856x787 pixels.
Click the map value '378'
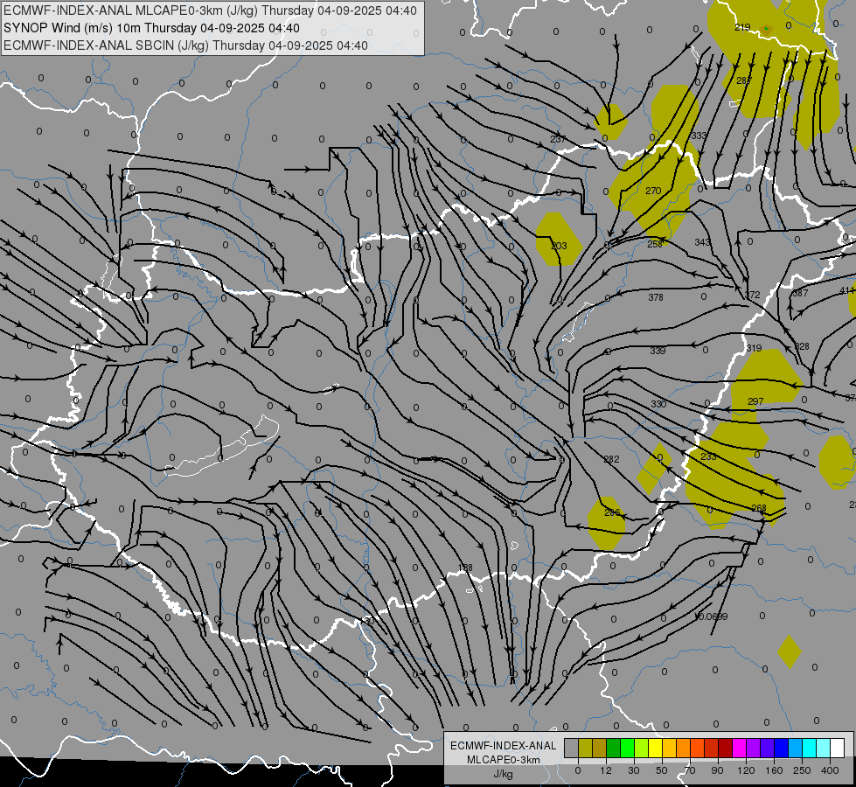(656, 297)
